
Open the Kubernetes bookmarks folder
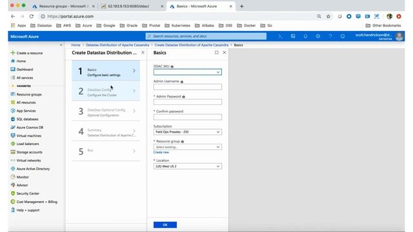(177, 26)
